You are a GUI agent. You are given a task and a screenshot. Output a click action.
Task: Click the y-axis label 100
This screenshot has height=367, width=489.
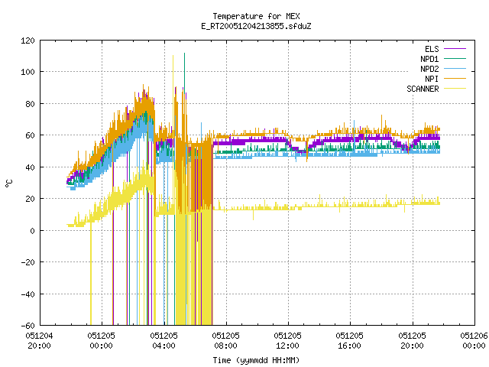tap(28, 72)
